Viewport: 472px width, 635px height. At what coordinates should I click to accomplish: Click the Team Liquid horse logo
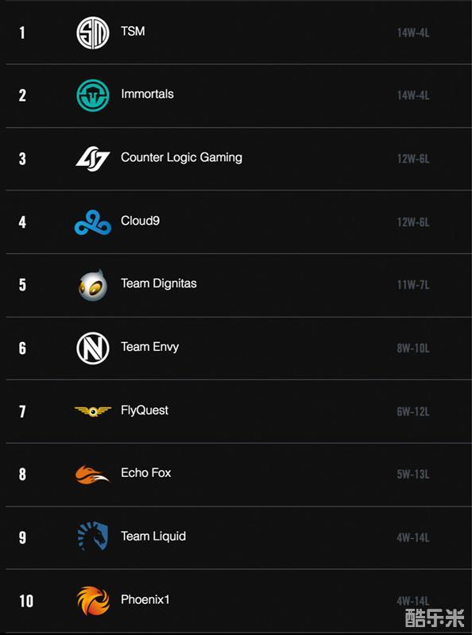(x=93, y=537)
